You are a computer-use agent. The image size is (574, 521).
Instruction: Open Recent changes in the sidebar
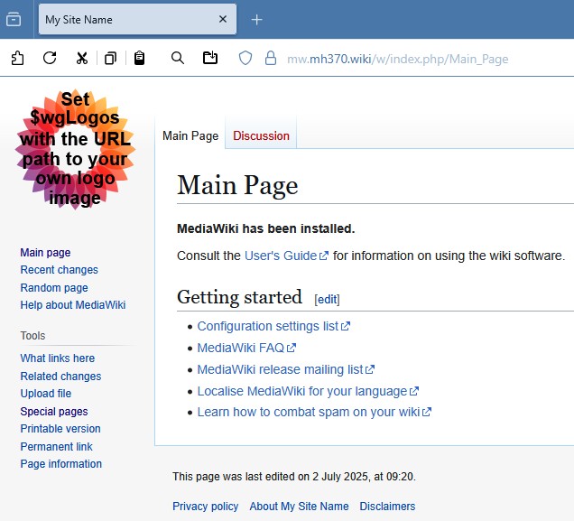click(59, 270)
